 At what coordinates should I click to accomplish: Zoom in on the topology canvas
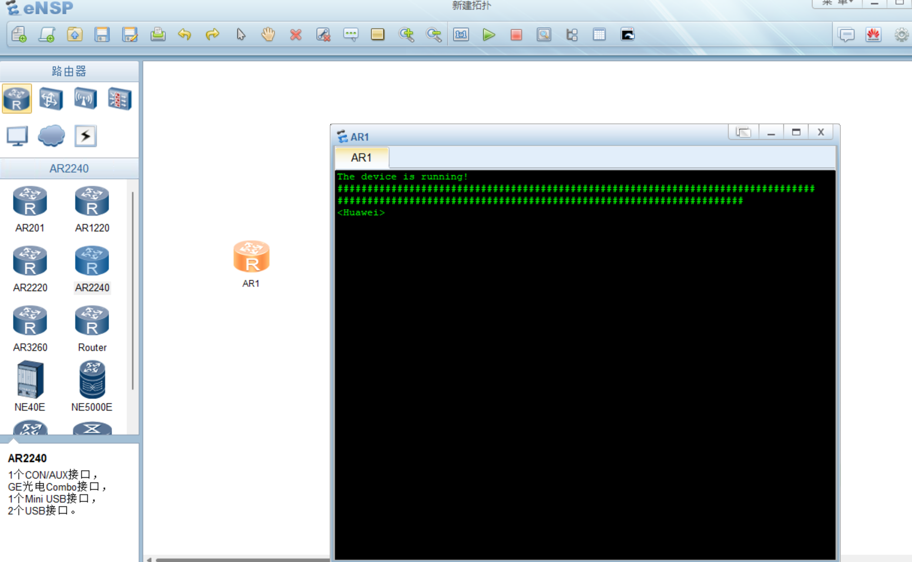(406, 35)
